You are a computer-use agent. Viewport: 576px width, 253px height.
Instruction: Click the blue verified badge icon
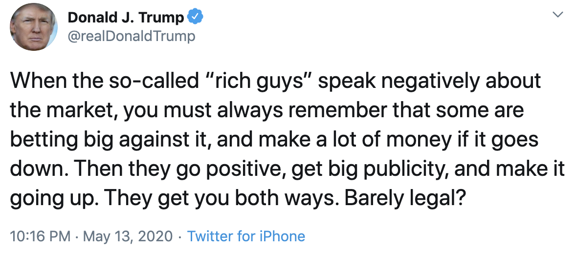(196, 18)
